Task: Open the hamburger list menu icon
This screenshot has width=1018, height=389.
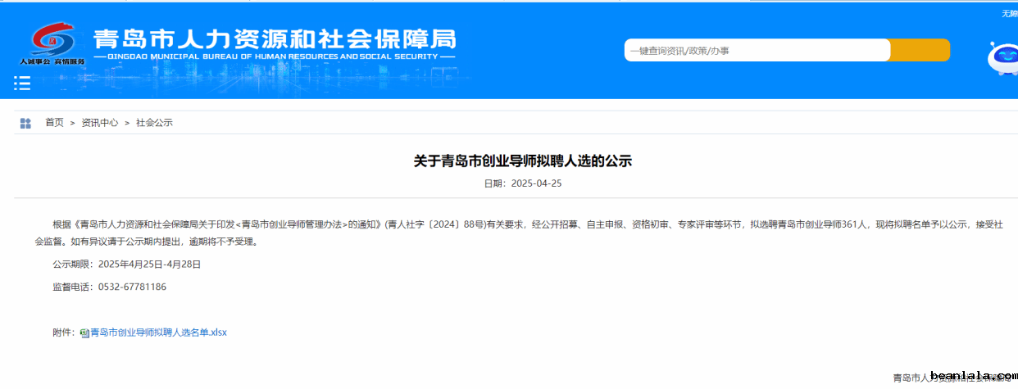Action: pos(22,83)
